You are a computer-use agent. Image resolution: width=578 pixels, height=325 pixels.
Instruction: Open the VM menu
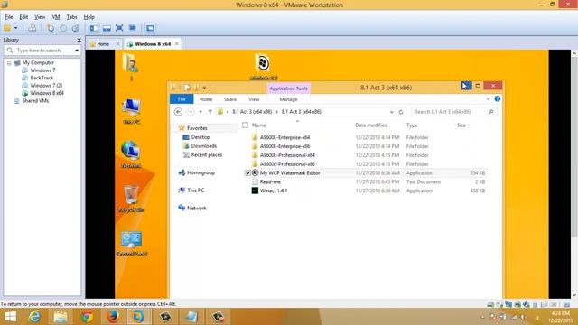(56, 17)
